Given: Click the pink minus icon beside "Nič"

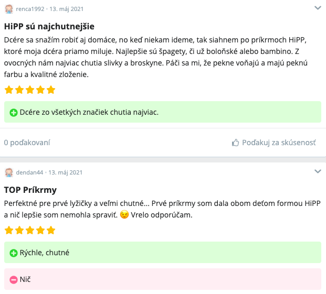Looking at the screenshot, I should click(14, 280).
